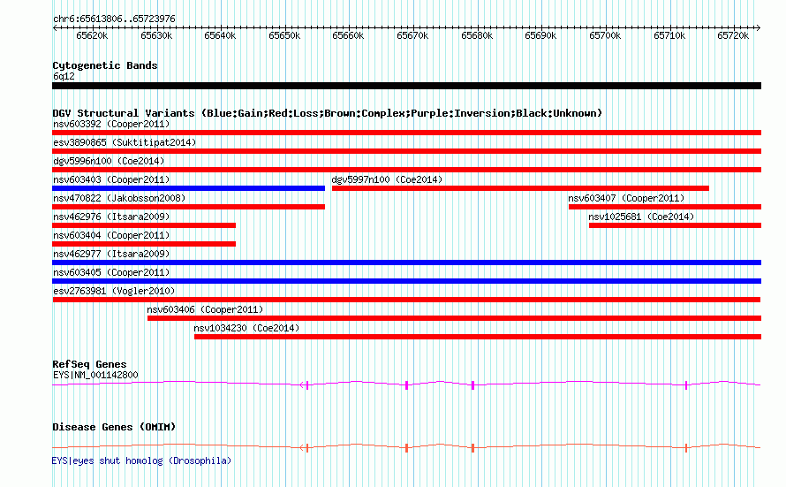Select the esv3890865 (Suktitipat2014) variant bar
Screen dimensions: 786x487
click(406, 151)
